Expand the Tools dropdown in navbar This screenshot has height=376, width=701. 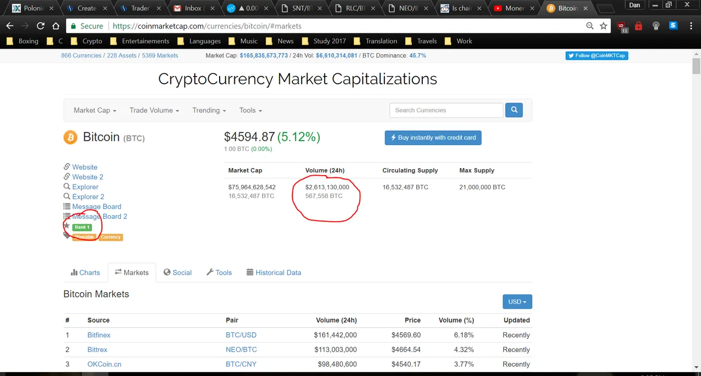click(250, 110)
